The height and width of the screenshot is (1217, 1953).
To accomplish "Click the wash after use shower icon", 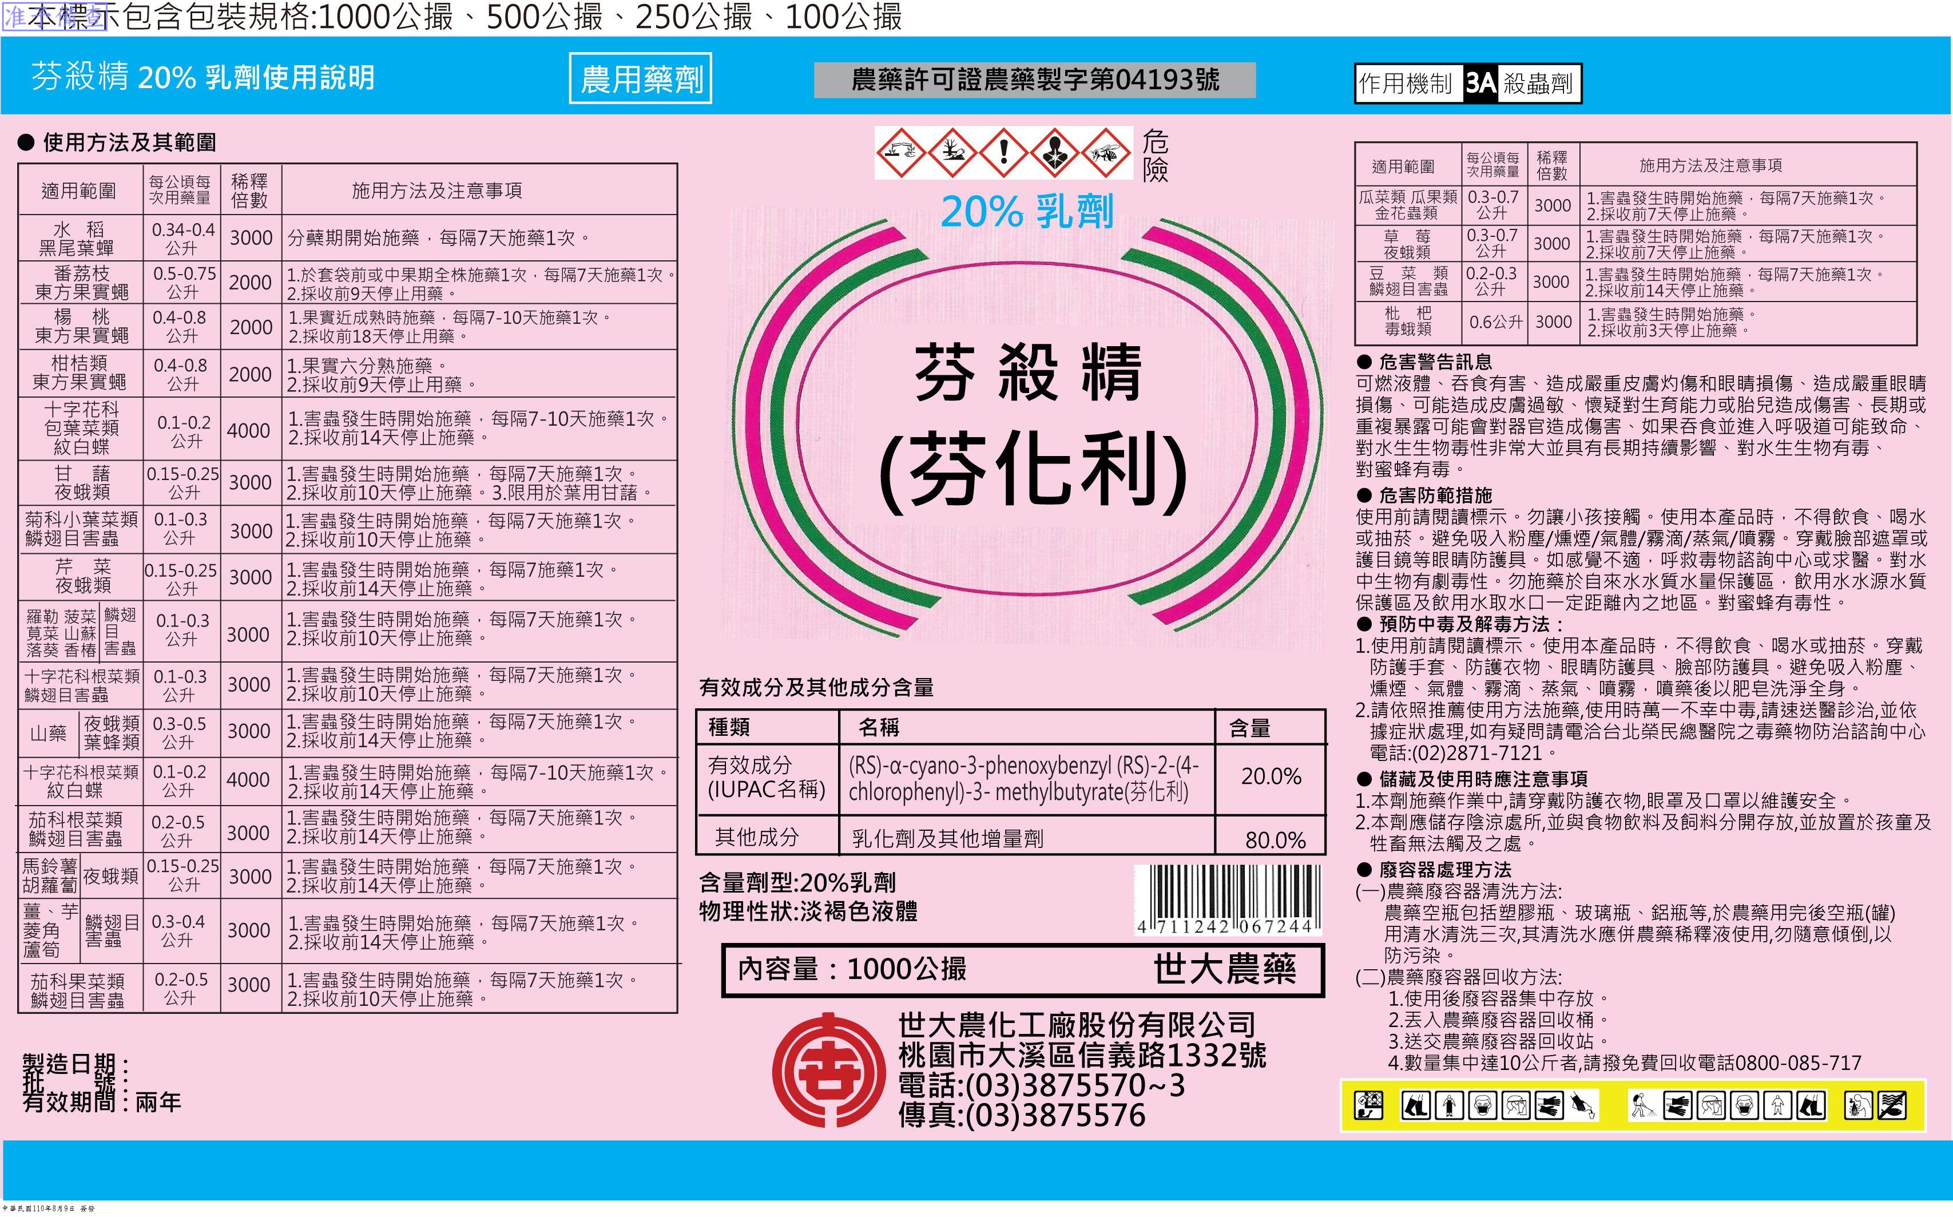I will coord(1859,1105).
